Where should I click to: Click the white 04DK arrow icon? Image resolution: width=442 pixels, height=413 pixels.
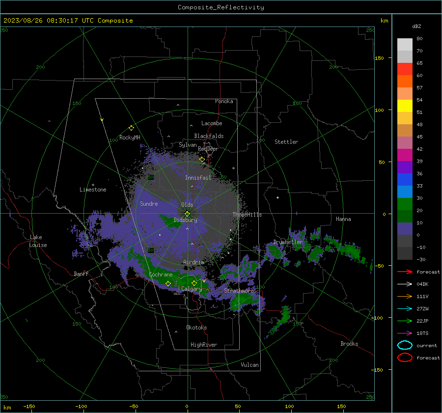pos(405,284)
